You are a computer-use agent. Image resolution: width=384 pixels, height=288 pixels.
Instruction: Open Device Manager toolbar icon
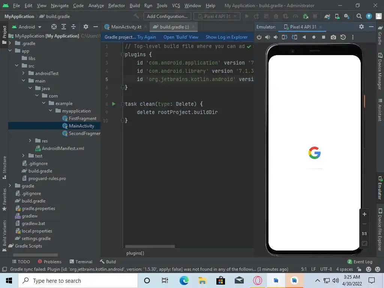[337, 16]
